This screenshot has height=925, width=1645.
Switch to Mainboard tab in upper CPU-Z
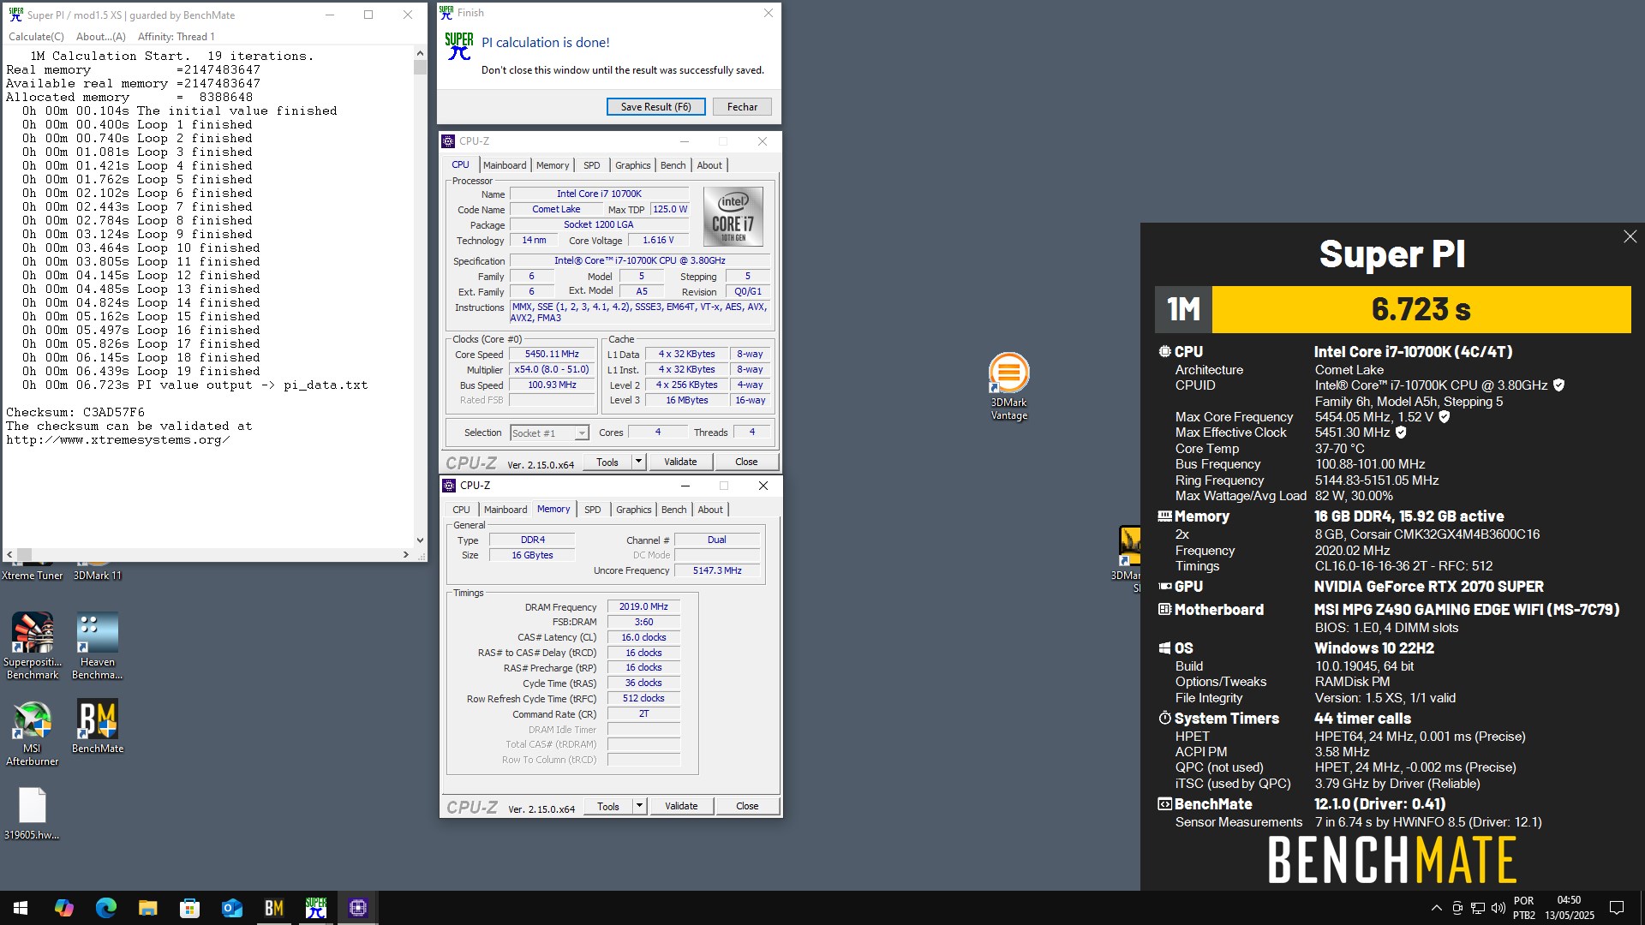(x=505, y=165)
